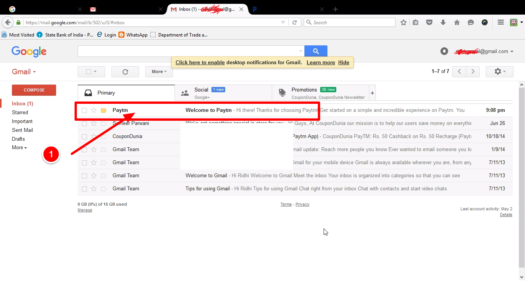Go back with the browser back arrow
The image size is (525, 283).
tap(7, 22)
